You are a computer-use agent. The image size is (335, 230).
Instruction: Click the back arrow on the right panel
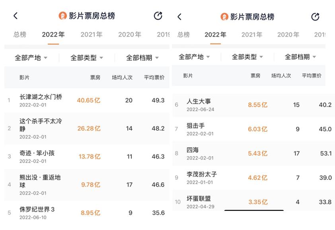point(179,16)
